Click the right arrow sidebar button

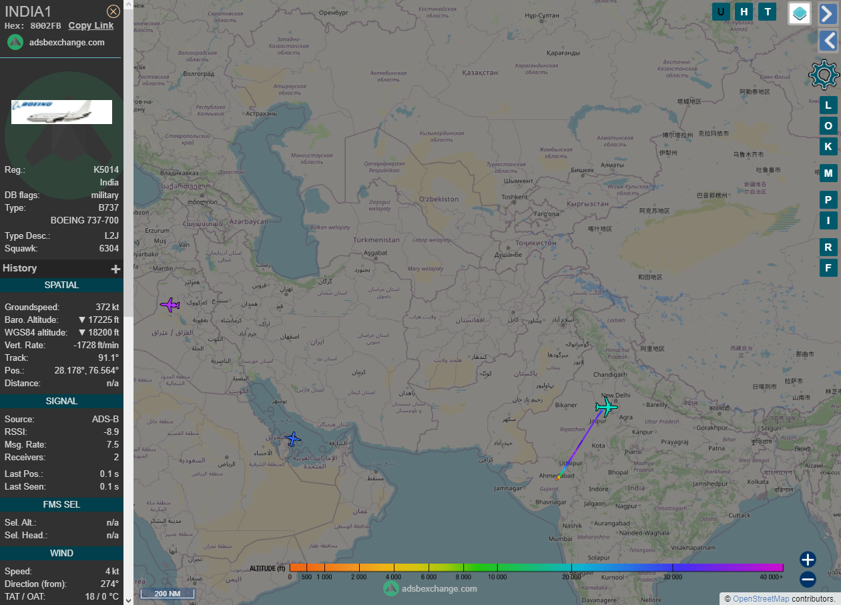click(x=828, y=13)
